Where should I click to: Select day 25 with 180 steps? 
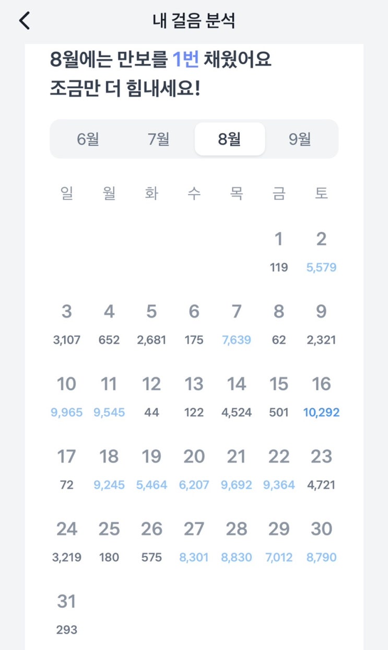click(x=109, y=542)
